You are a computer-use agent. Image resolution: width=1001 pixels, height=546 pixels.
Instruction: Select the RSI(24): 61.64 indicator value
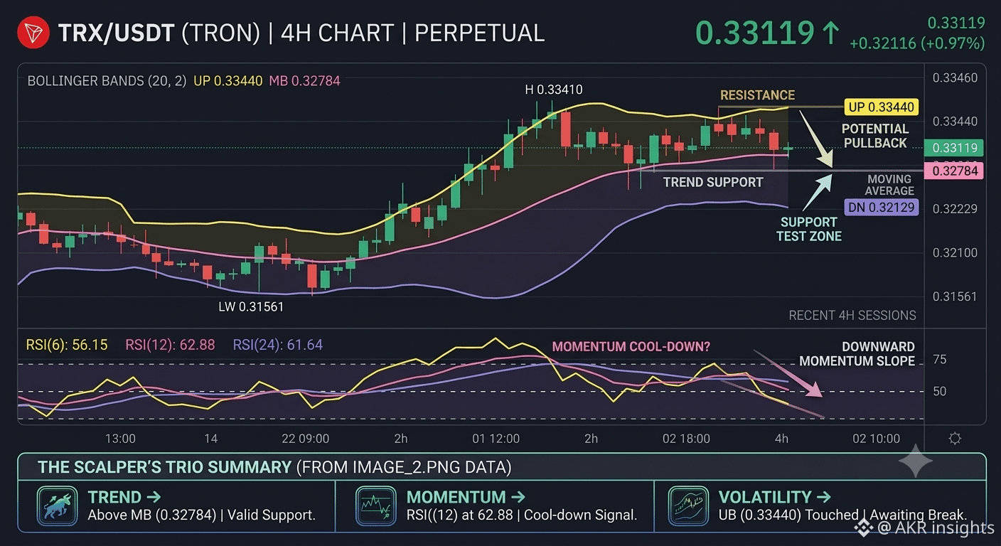[278, 346]
